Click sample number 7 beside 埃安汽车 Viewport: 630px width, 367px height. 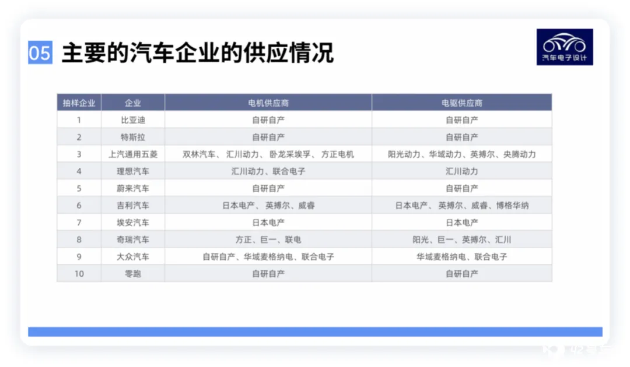[79, 222]
